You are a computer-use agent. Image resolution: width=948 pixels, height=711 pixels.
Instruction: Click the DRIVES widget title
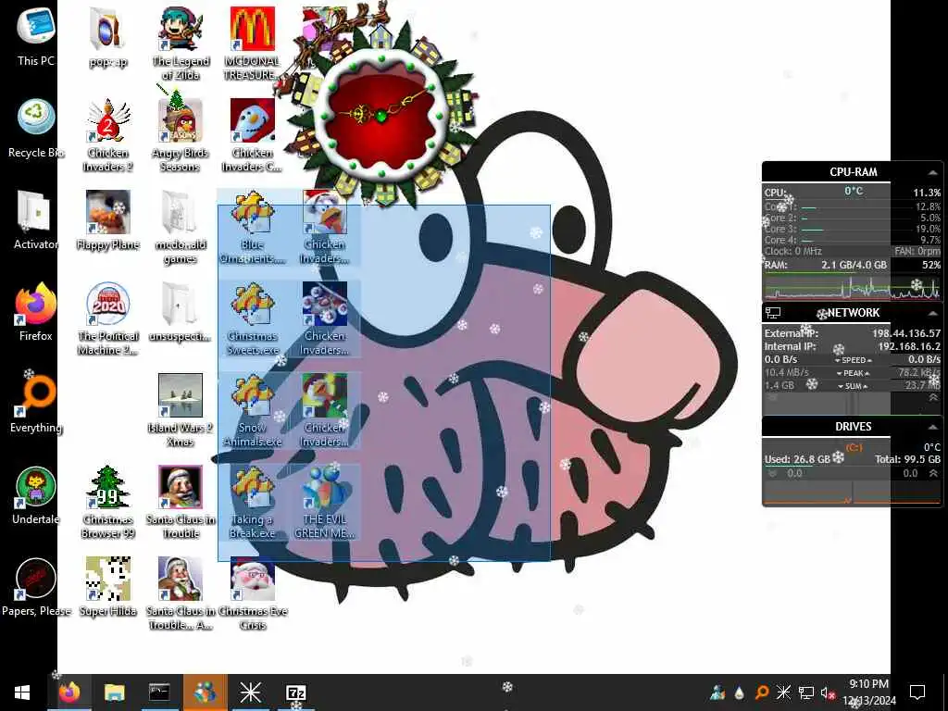[x=853, y=426]
